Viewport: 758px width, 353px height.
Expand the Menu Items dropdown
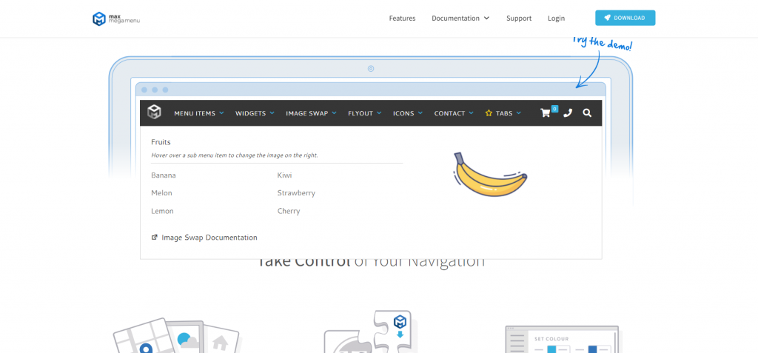198,113
